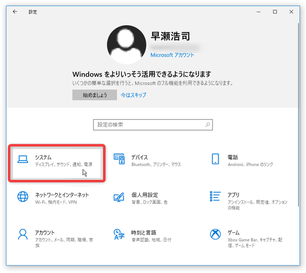
Task: Click the back arrow in the title bar
Action: point(15,12)
